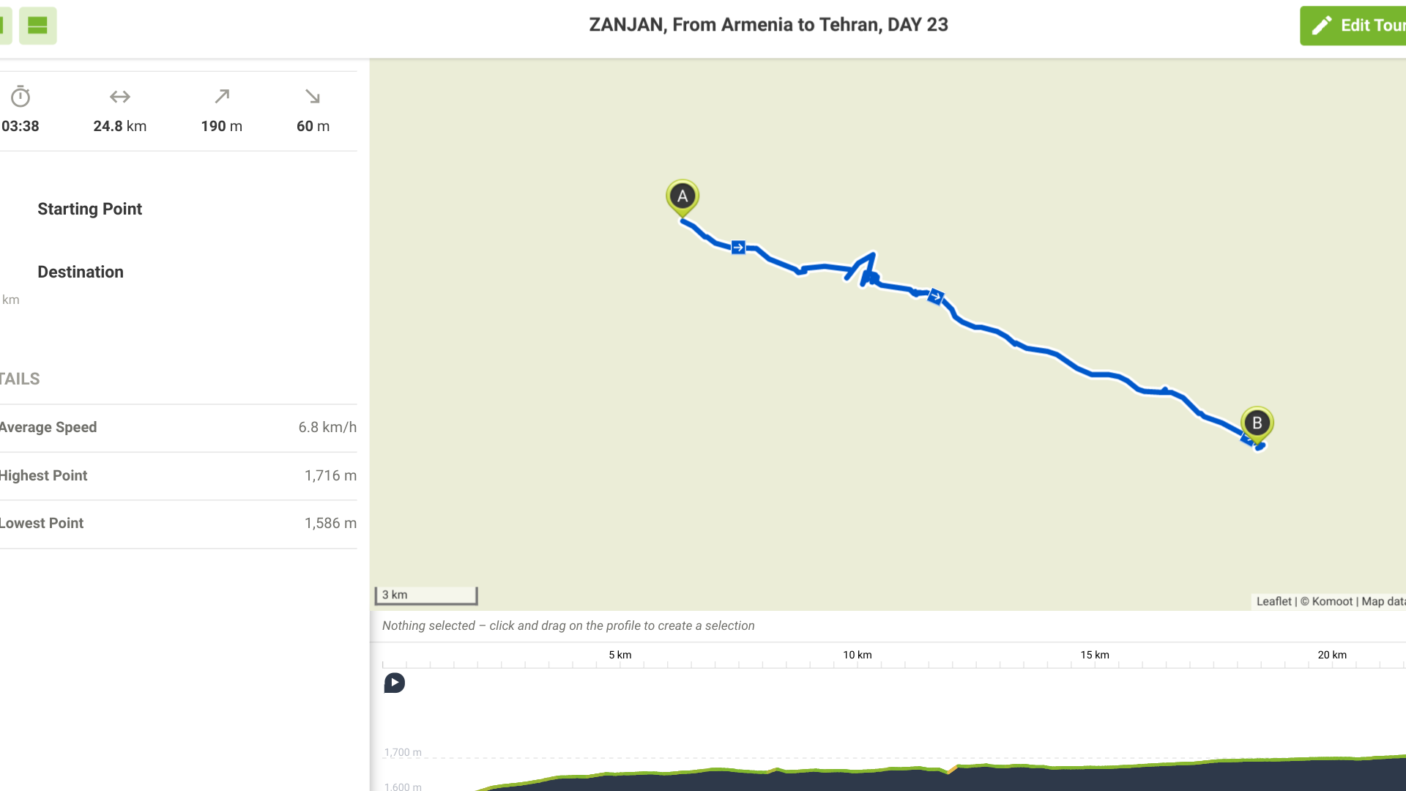Click the Highest Point row
The width and height of the screenshot is (1406, 791).
tap(178, 476)
